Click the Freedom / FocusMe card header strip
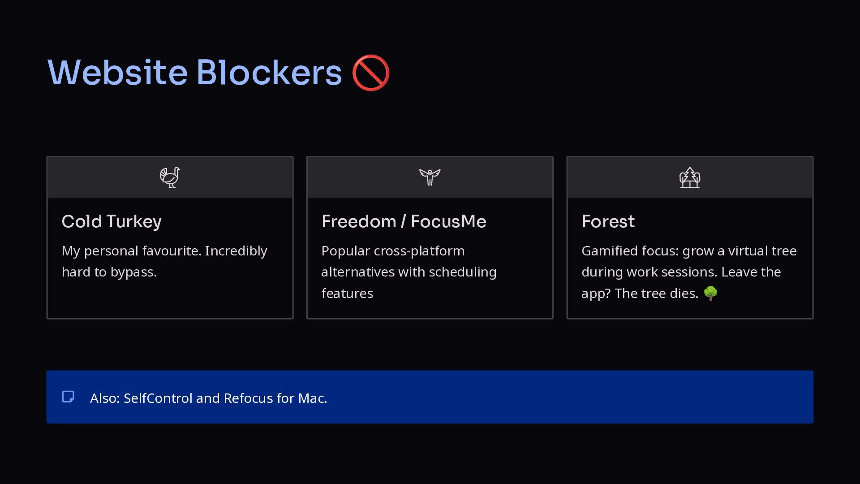 pos(430,177)
